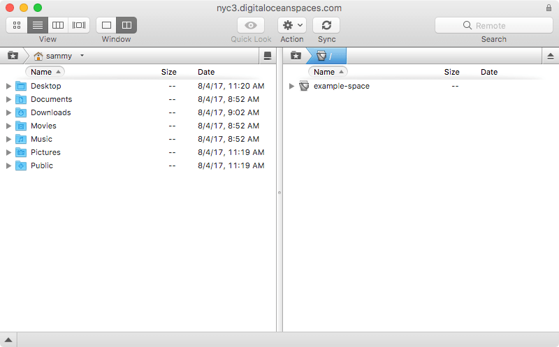Select the Public folder icon
This screenshot has height=347, width=559.
pos(21,165)
